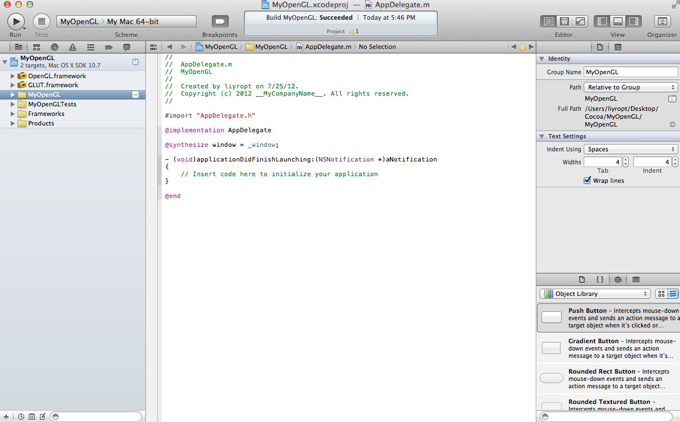Collapse the Text Settings section
680x422 pixels.
[541, 136]
